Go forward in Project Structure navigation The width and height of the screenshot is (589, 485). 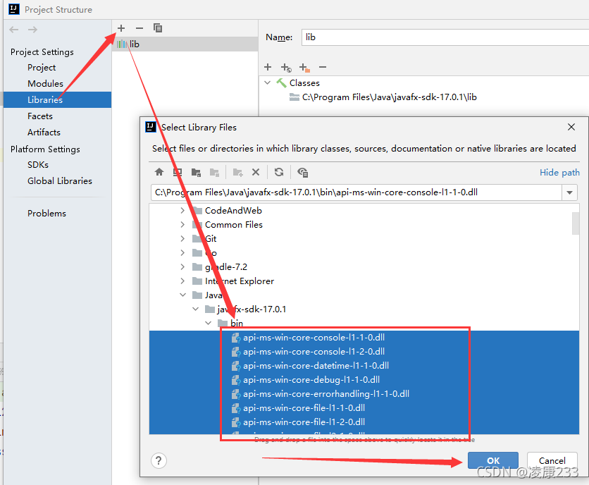(x=32, y=30)
